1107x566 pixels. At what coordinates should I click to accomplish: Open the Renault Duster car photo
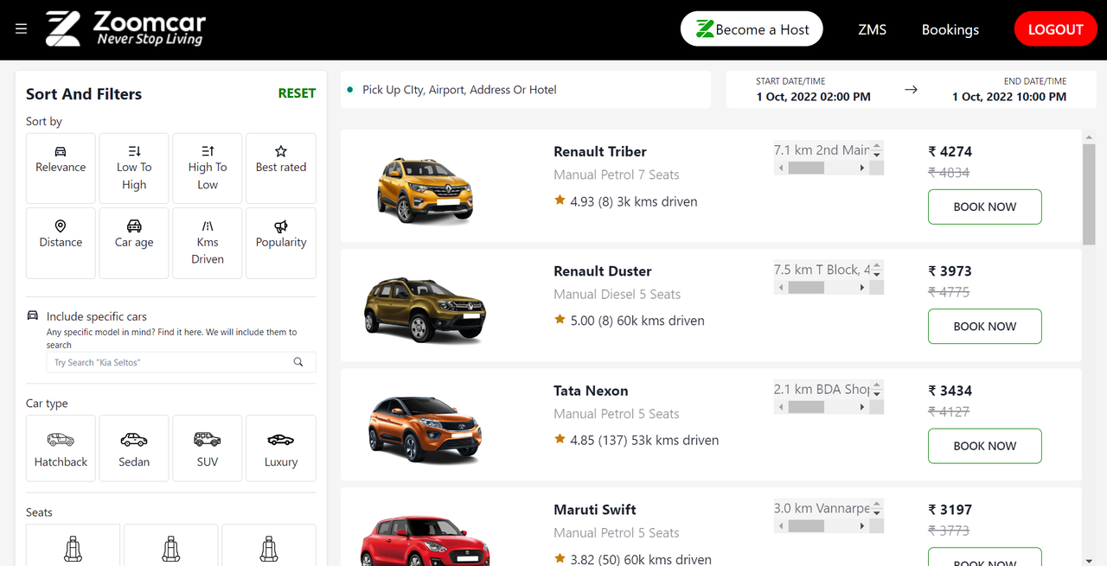425,308
